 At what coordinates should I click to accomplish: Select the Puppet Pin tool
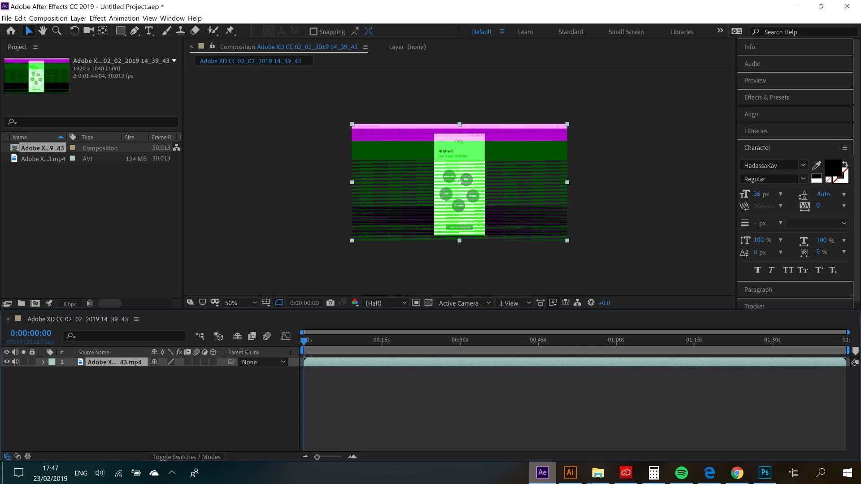click(230, 31)
